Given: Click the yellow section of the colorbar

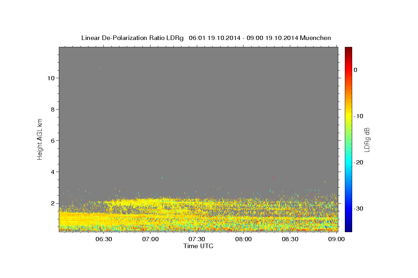Looking at the screenshot, I should [348, 116].
